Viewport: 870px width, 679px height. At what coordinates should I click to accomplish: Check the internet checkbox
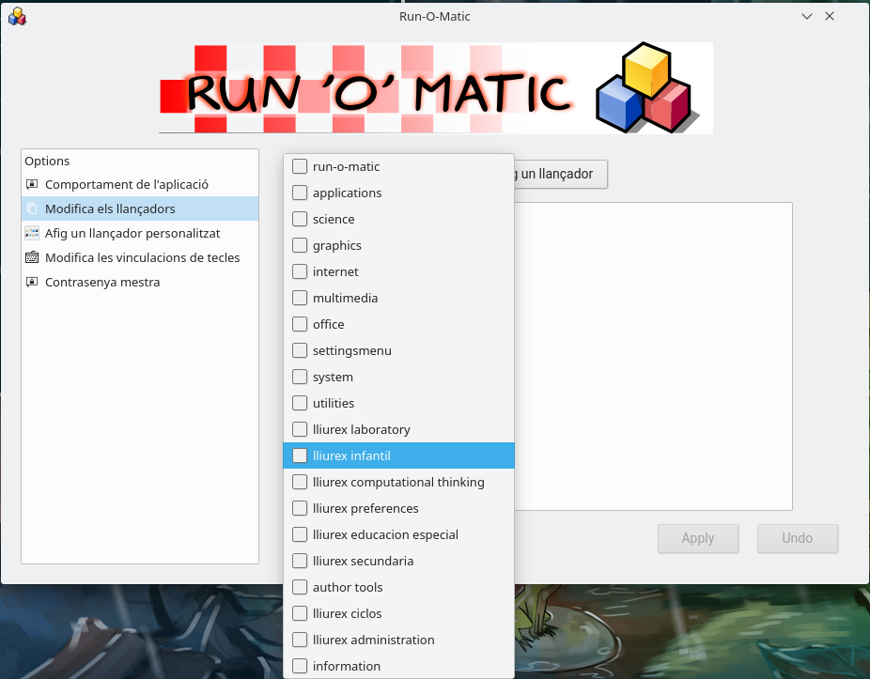(x=300, y=271)
